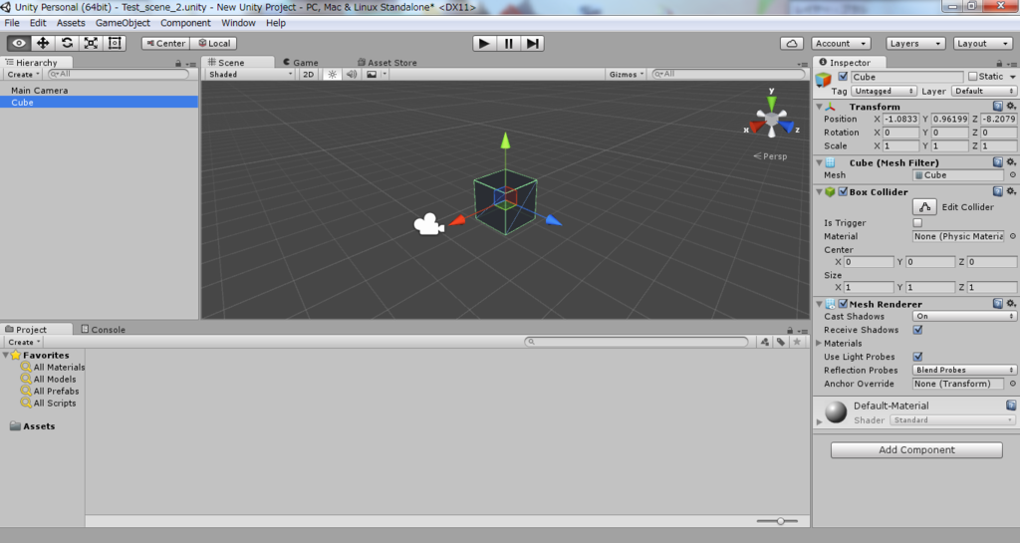Viewport: 1020px width, 543px height.
Task: Select the Scale tool
Action: pos(91,43)
